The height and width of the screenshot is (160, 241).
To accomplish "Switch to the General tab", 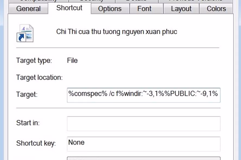I will coord(28,9).
